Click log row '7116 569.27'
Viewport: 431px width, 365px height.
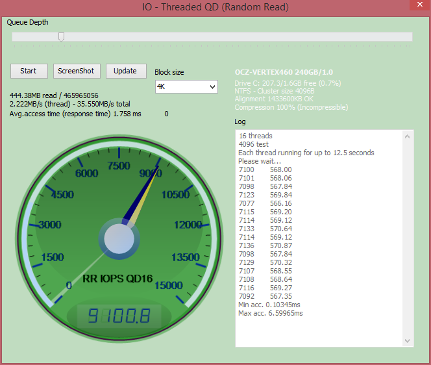pos(265,288)
